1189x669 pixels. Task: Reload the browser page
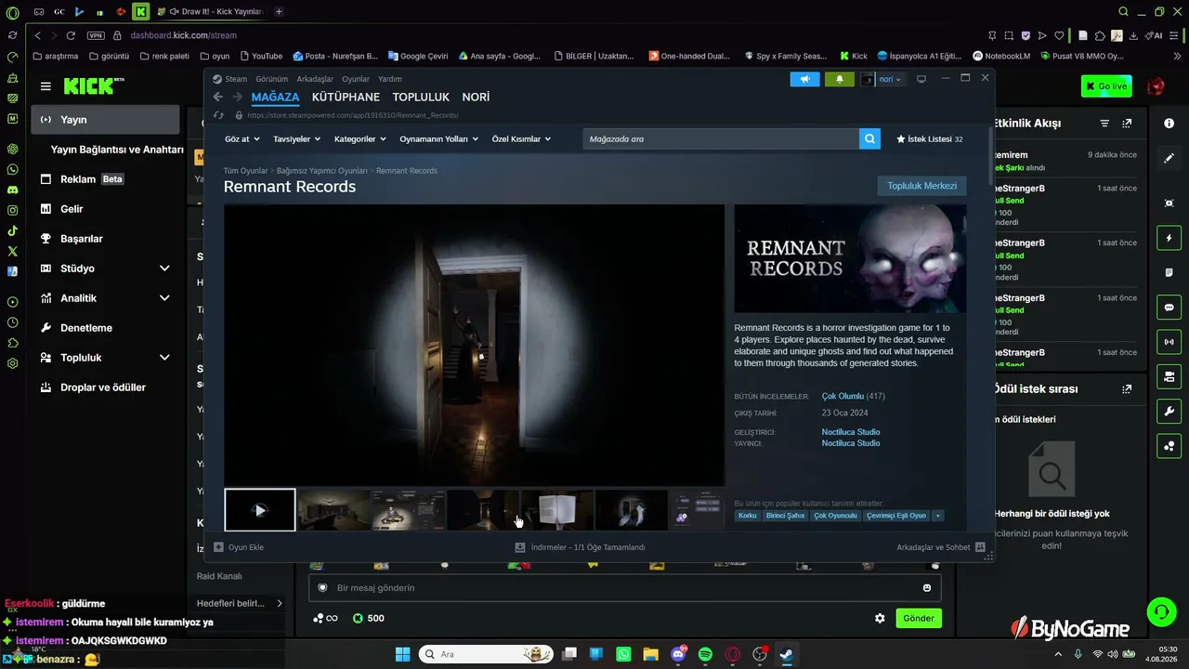coord(71,35)
